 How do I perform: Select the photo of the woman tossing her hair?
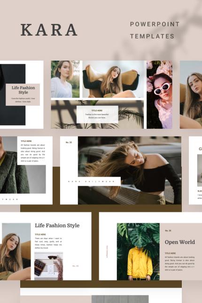click(x=130, y=170)
